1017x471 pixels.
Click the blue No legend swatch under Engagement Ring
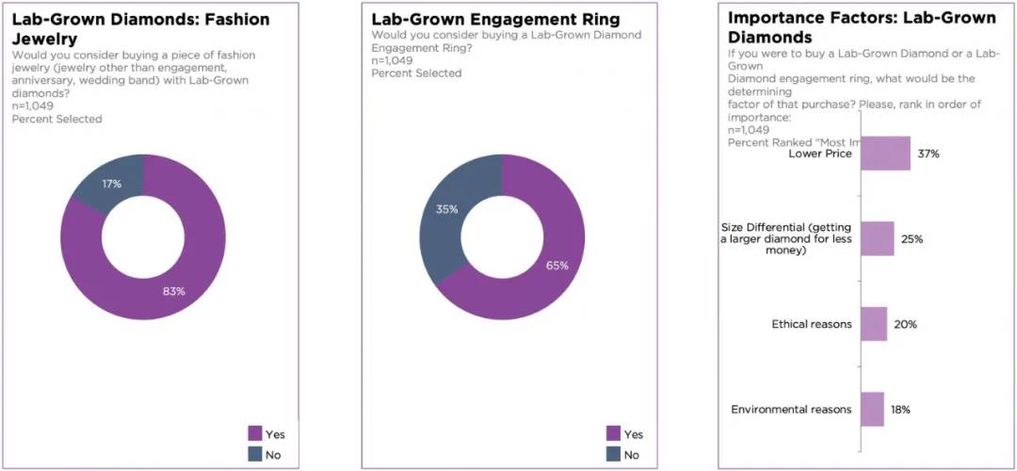[x=613, y=454]
